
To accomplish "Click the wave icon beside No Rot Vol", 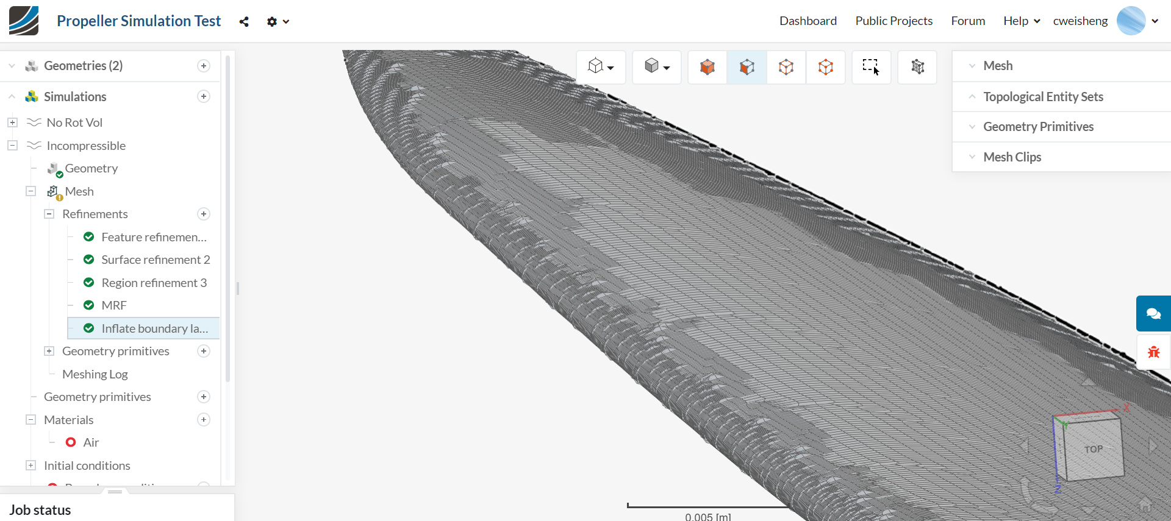I will 34,122.
